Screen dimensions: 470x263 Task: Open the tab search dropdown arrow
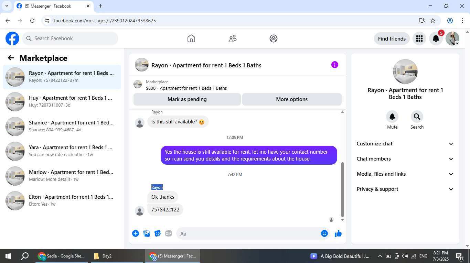[x=7, y=6]
